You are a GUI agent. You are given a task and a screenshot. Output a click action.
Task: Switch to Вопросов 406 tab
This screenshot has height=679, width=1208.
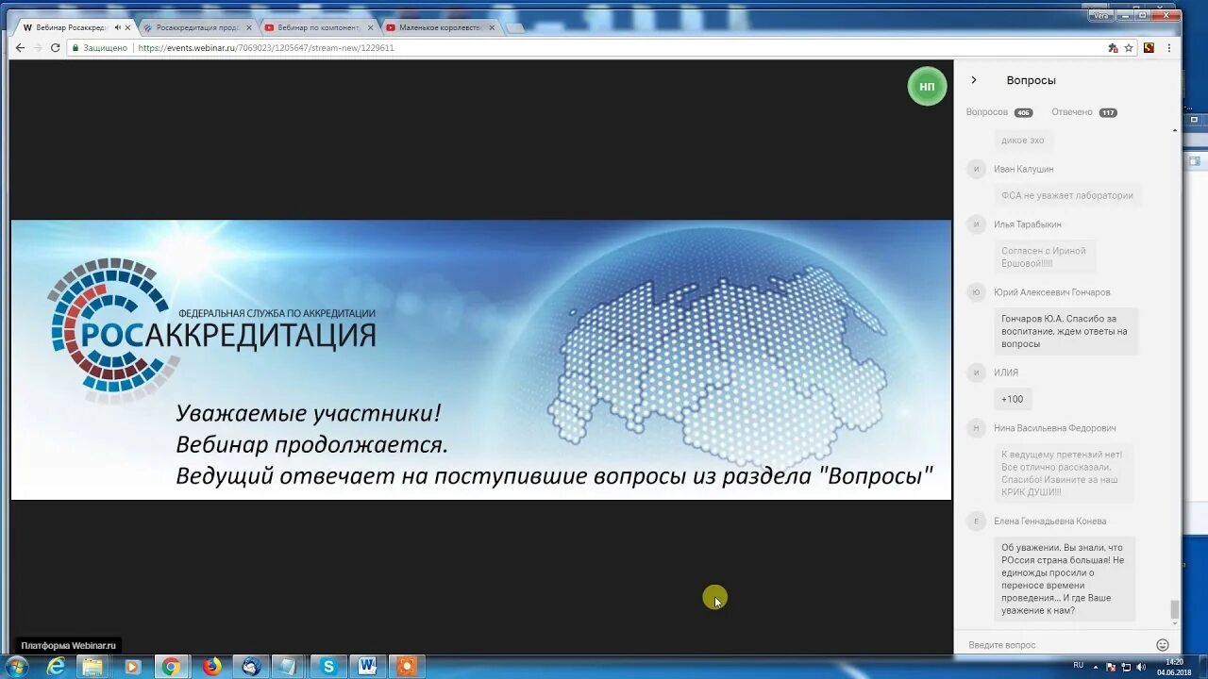tap(999, 112)
